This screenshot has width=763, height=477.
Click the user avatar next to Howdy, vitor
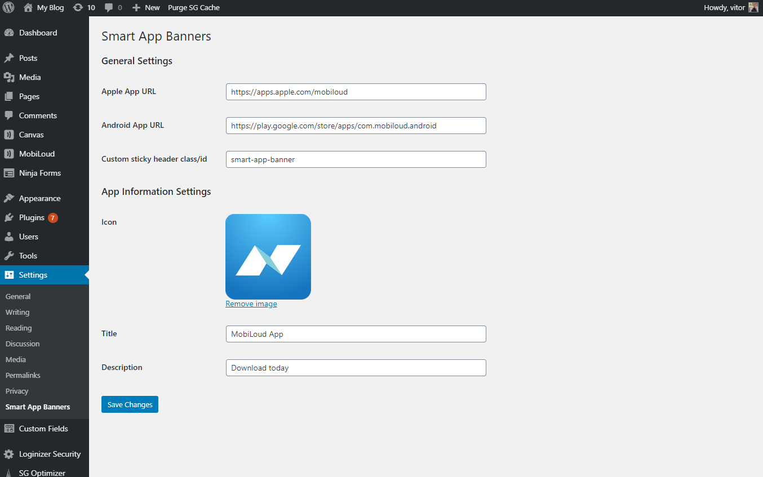click(753, 8)
